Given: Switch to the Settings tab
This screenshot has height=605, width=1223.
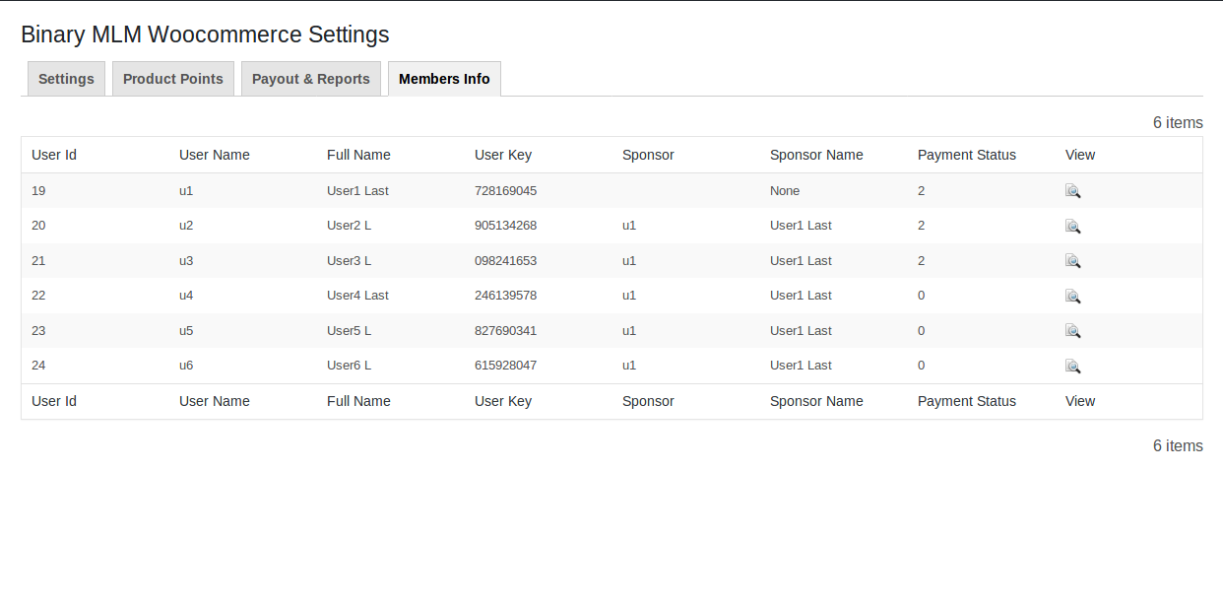Looking at the screenshot, I should (66, 79).
